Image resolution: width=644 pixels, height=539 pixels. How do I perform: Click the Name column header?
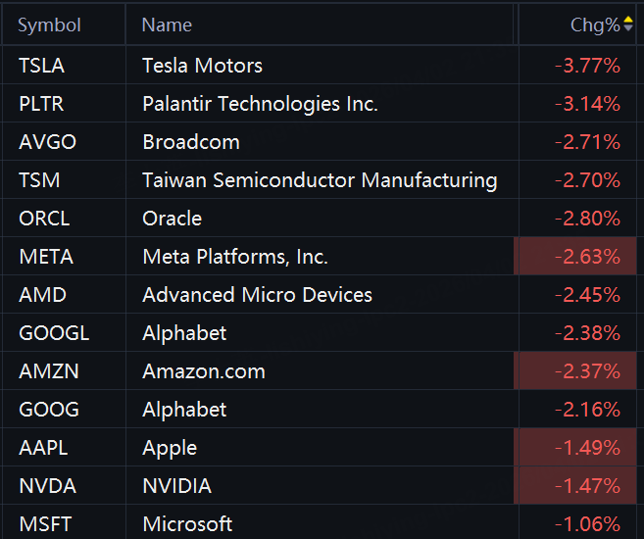pos(167,25)
